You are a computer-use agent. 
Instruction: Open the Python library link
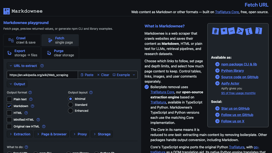coord(232,71)
